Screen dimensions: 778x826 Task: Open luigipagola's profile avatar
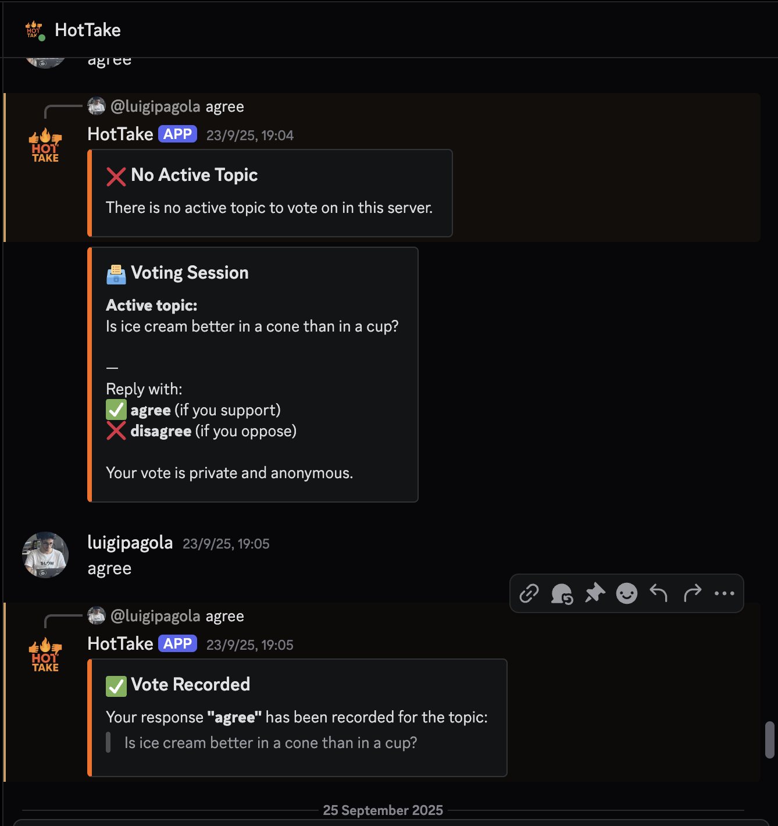point(45,555)
